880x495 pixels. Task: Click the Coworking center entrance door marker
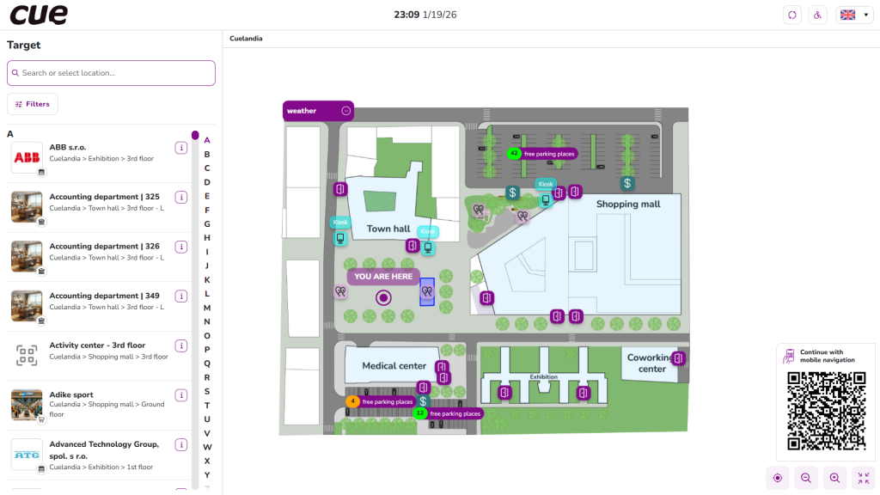[678, 358]
